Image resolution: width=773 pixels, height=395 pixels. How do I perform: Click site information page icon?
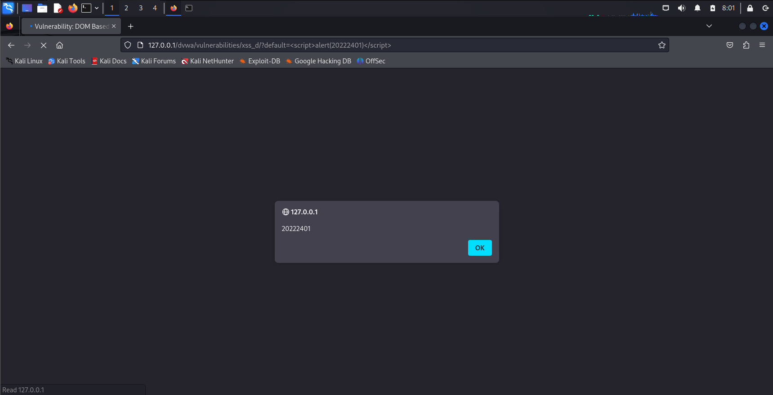tap(140, 45)
